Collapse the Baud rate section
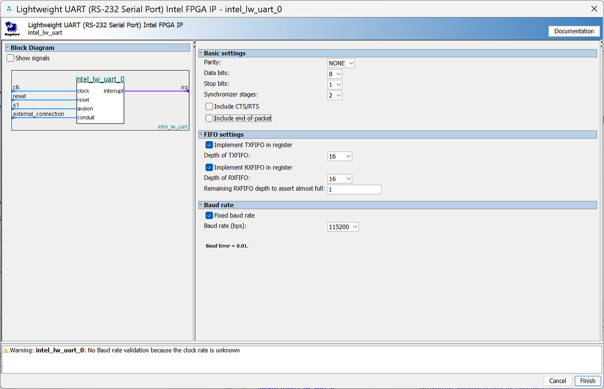 pos(201,205)
